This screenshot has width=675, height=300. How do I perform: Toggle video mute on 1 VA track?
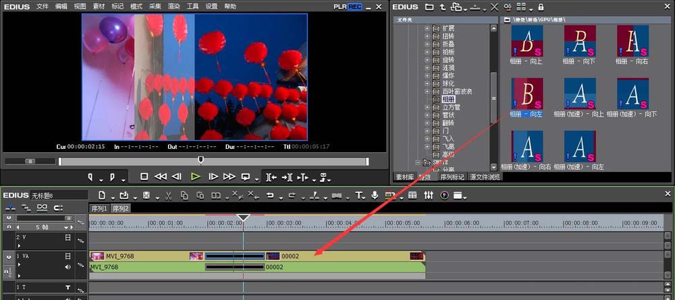[67, 256]
